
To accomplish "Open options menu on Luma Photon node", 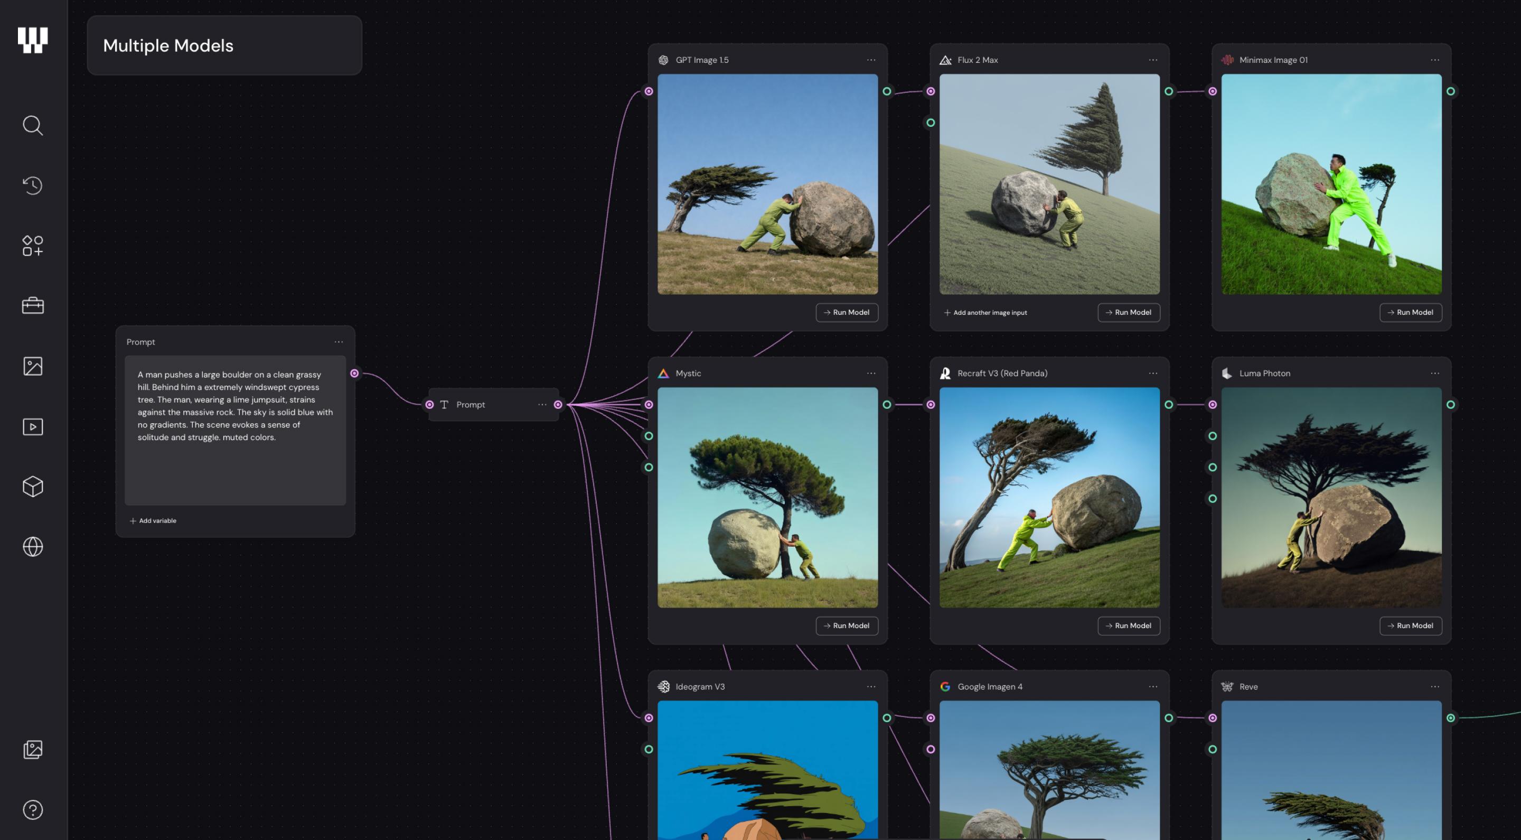I will 1435,374.
